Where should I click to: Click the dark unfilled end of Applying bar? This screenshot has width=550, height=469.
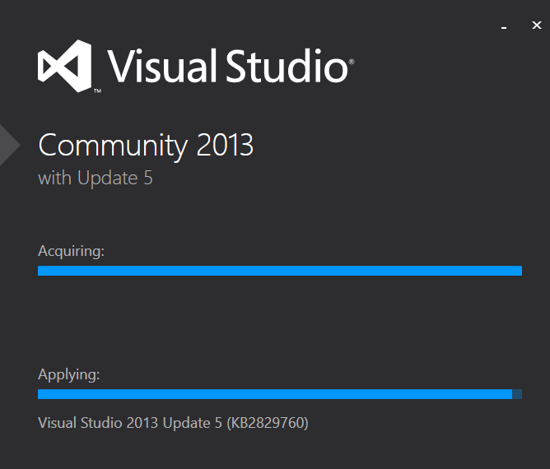point(517,394)
